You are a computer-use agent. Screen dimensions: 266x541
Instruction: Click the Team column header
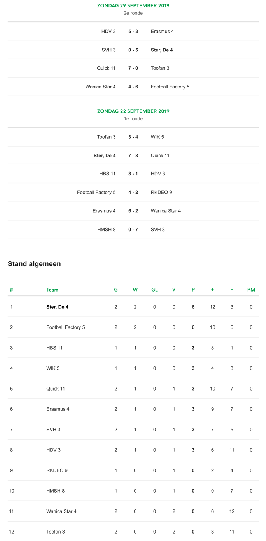pyautogui.click(x=52, y=290)
